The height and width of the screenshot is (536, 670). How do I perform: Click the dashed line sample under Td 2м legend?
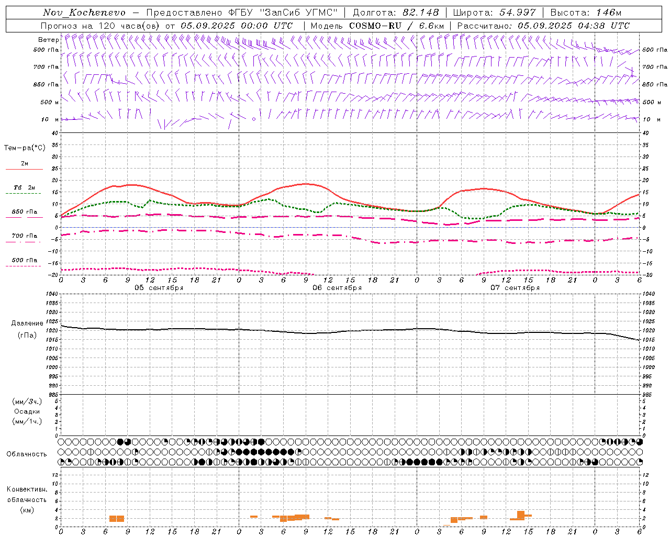point(23,194)
